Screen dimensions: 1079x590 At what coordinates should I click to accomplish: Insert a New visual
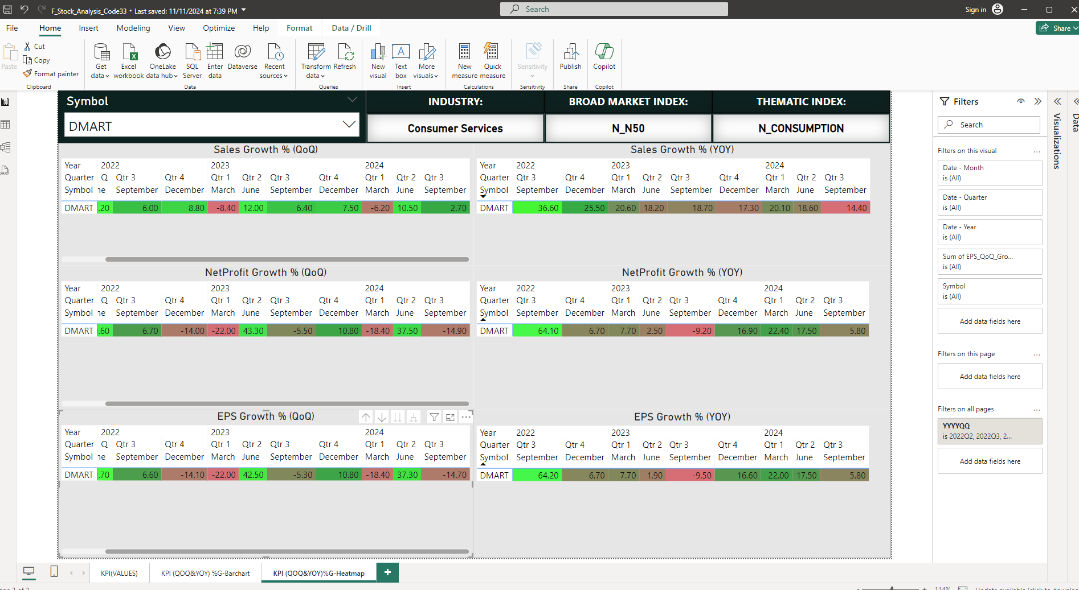click(x=378, y=61)
